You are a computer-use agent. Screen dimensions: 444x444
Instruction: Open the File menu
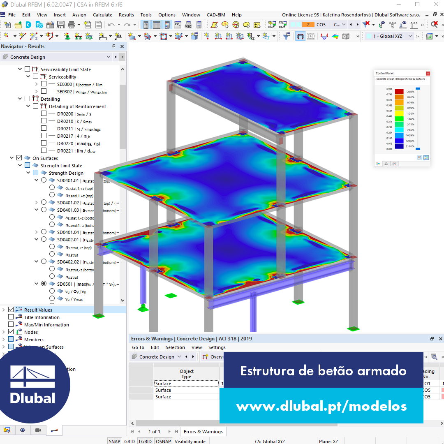coord(12,15)
